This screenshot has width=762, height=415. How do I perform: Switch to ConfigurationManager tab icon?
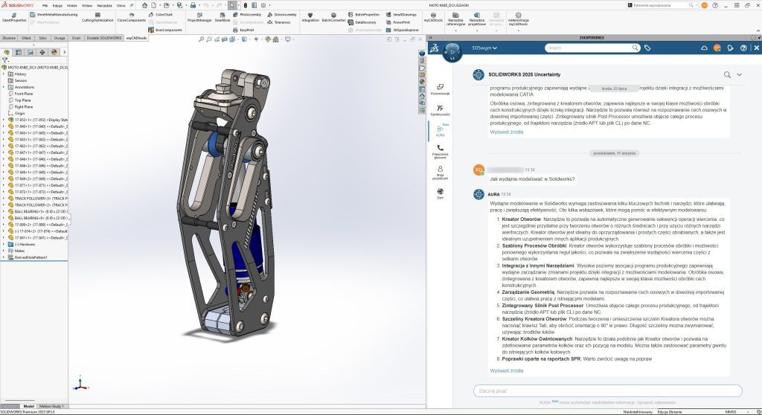30,52
